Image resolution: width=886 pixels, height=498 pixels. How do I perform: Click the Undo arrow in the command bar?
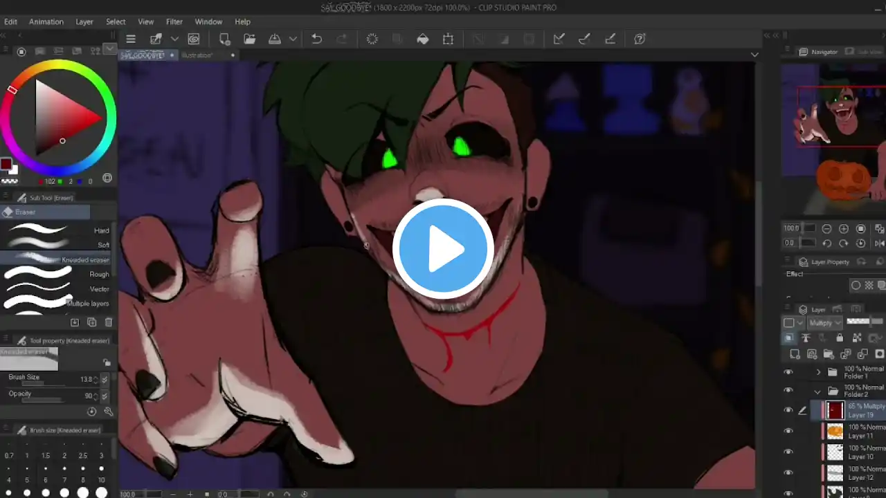[316, 39]
